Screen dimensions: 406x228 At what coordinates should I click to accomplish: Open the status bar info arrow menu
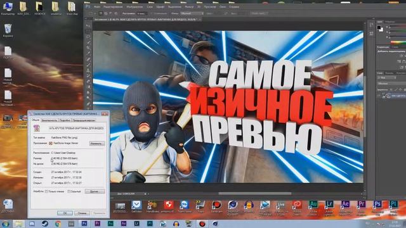[x=145, y=194]
